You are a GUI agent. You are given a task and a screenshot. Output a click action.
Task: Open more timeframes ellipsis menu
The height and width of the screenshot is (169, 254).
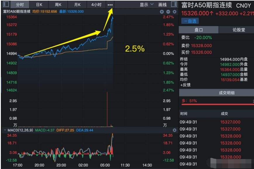pos(110,5)
